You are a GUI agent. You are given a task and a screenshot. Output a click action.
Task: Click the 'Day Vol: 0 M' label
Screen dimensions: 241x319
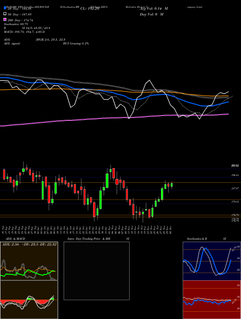click(x=151, y=14)
